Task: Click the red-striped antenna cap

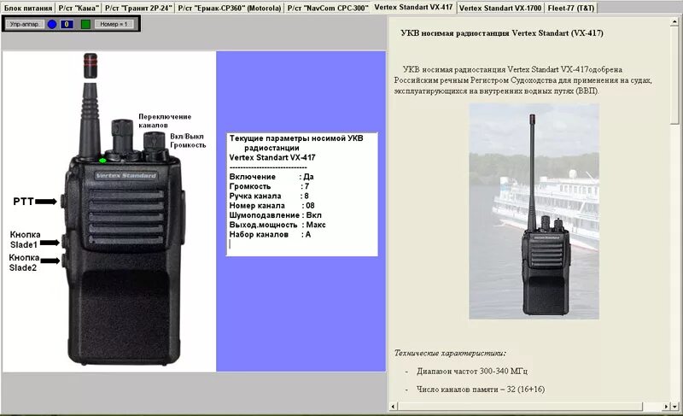Action: pos(90,65)
